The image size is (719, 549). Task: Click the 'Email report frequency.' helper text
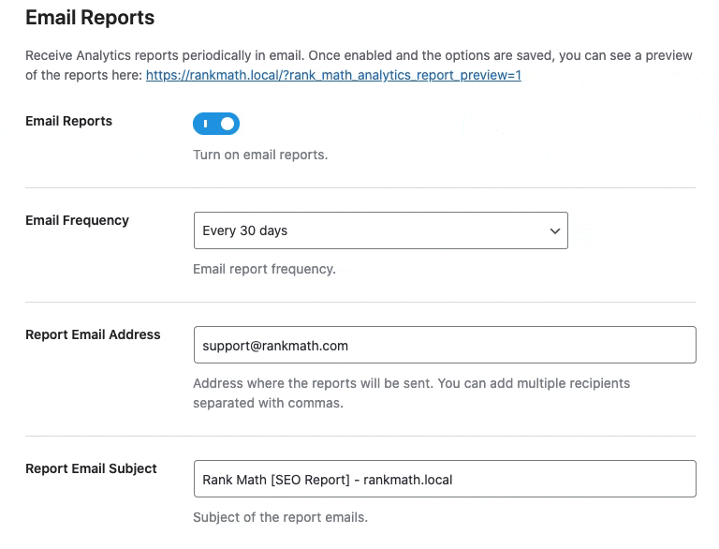[264, 269]
